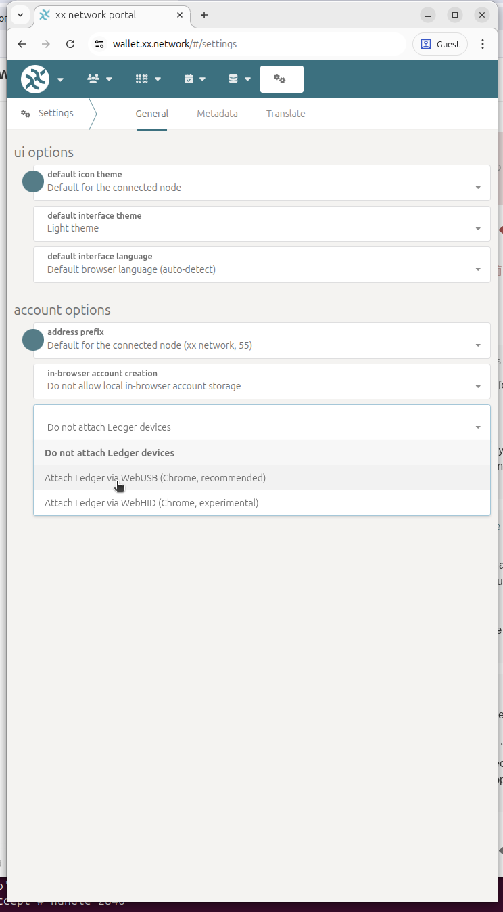
Task: Reload the page with browser refresh icon
Action: (70, 44)
